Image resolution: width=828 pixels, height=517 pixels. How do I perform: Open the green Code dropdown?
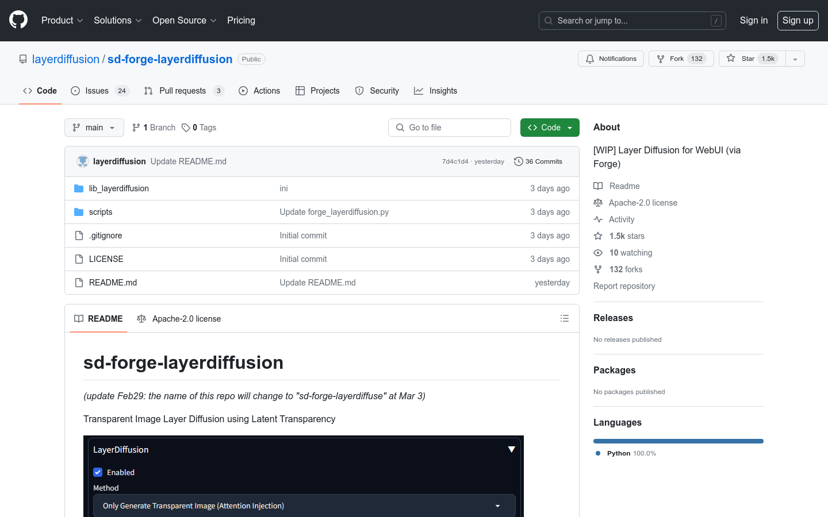(x=550, y=128)
